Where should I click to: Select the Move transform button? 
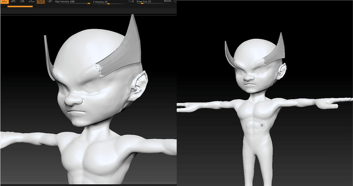[x=13, y=2]
